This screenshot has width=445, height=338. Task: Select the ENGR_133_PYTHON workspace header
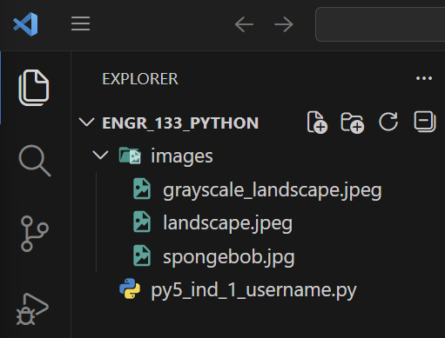[x=180, y=123]
